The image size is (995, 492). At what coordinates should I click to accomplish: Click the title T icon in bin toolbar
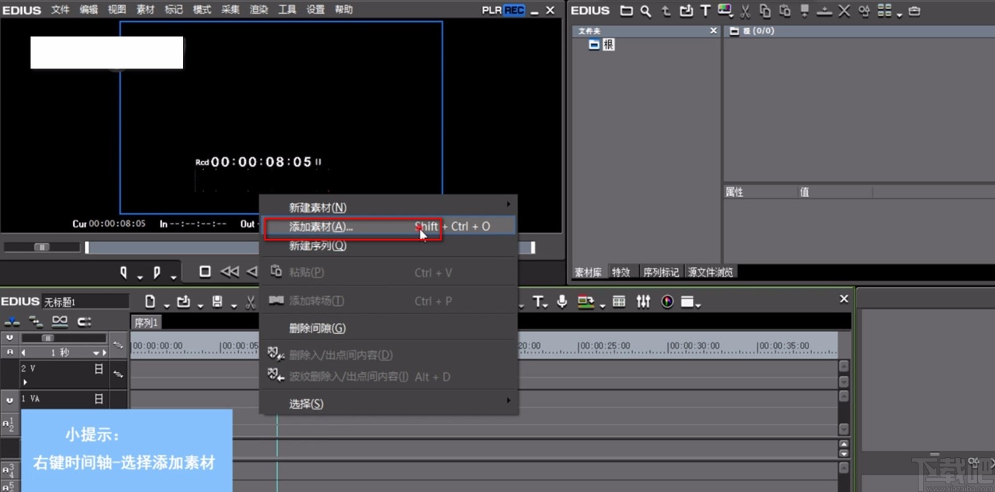click(705, 11)
